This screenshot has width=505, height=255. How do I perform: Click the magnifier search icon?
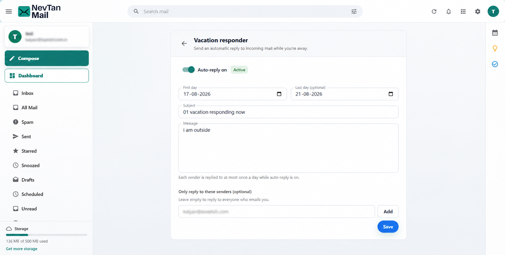tap(136, 11)
